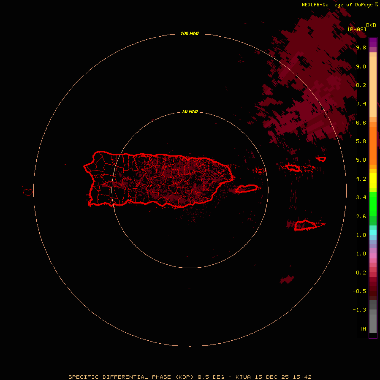Screen dimensions: 380x380
Task: Click the 9.8 value on the color scale
Action: tap(361, 47)
